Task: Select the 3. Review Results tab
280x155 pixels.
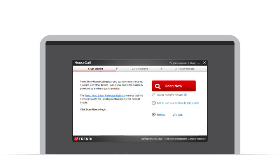Action: coord(185,69)
